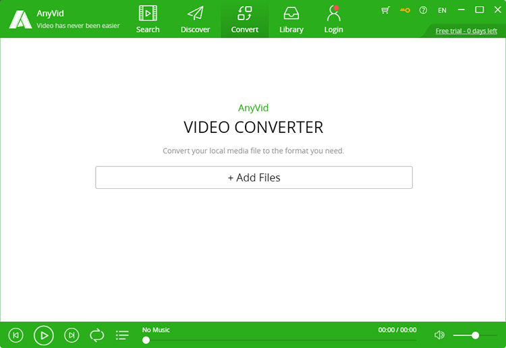Open the help question mark icon
The height and width of the screenshot is (348, 506).
pyautogui.click(x=423, y=10)
